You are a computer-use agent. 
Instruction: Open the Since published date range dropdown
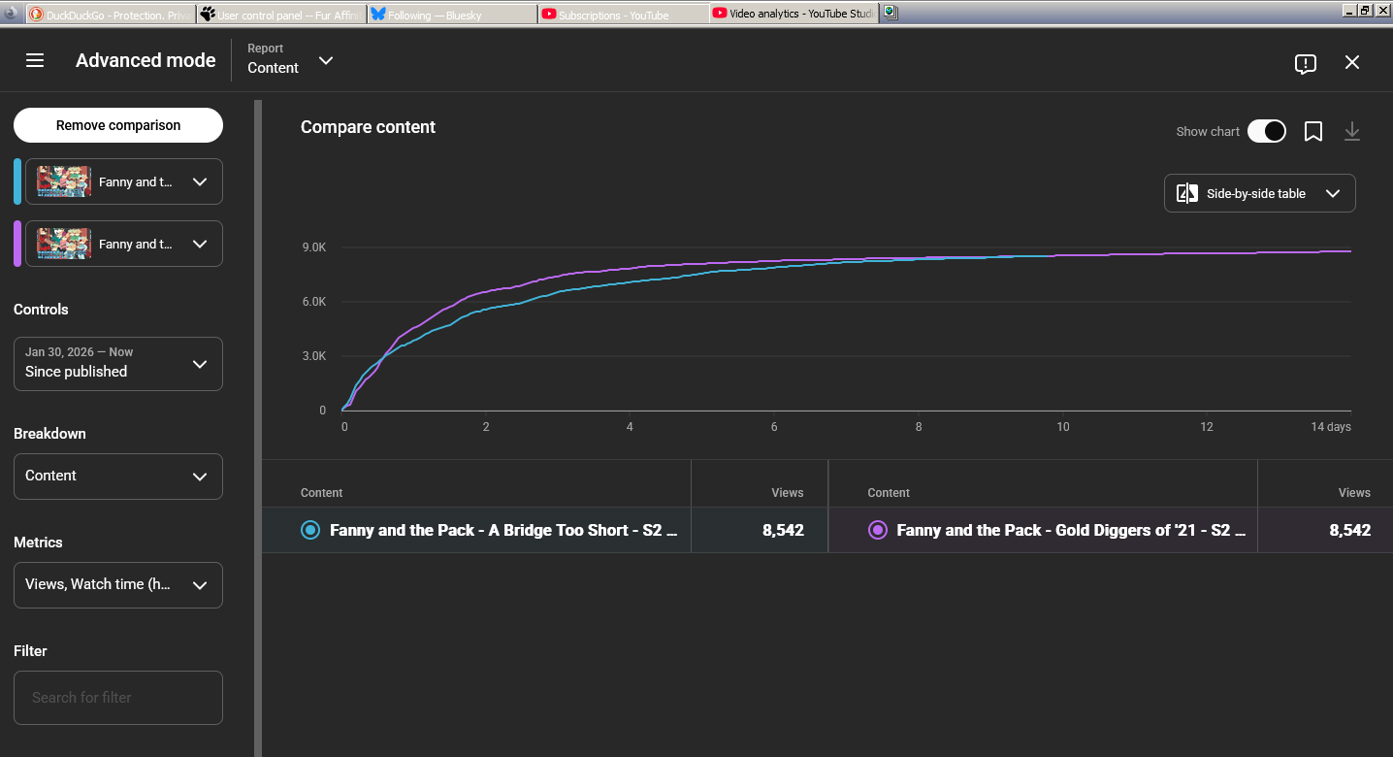point(118,364)
